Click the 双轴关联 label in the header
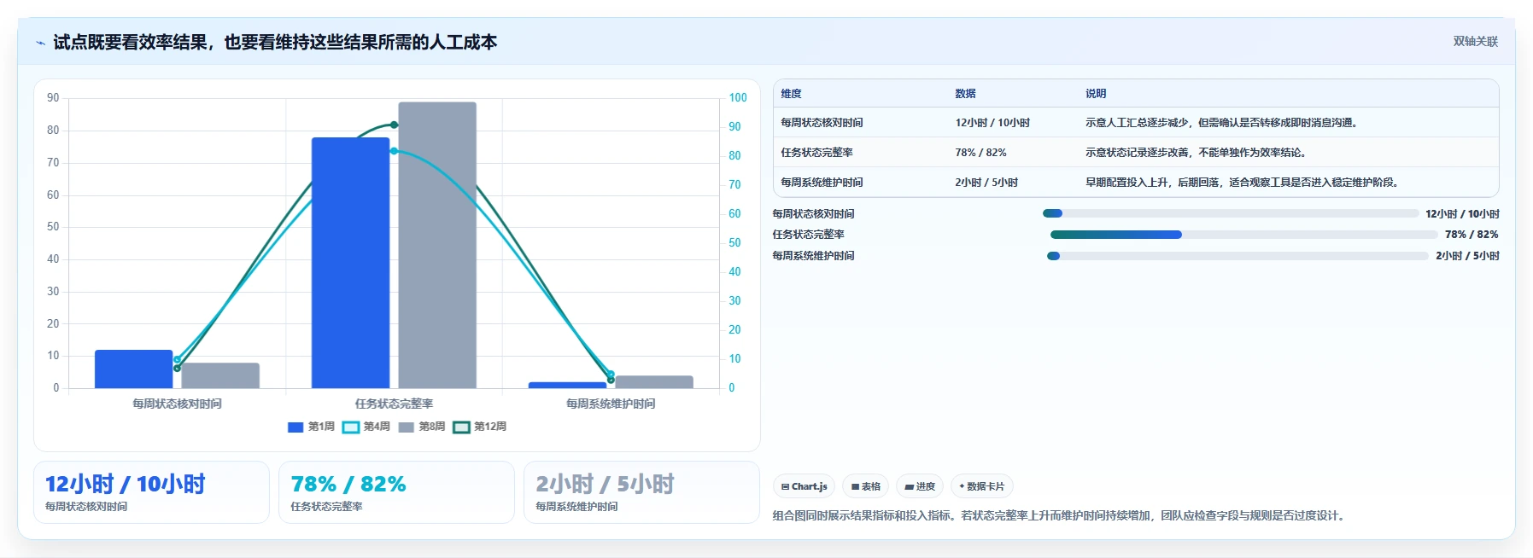This screenshot has height=558, width=1533. click(1475, 41)
